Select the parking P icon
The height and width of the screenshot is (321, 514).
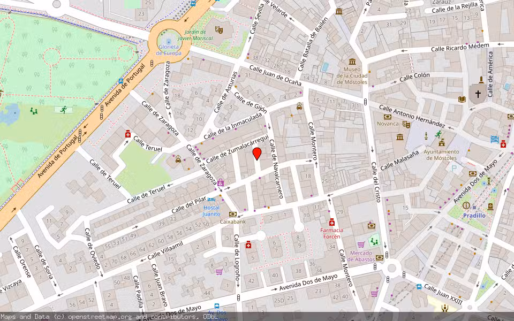pos(454,169)
